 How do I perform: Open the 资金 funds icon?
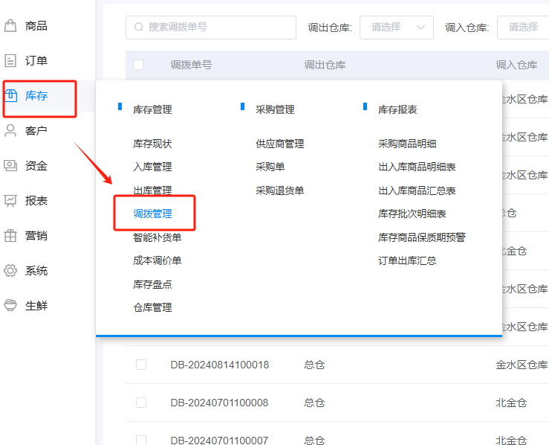(10, 166)
